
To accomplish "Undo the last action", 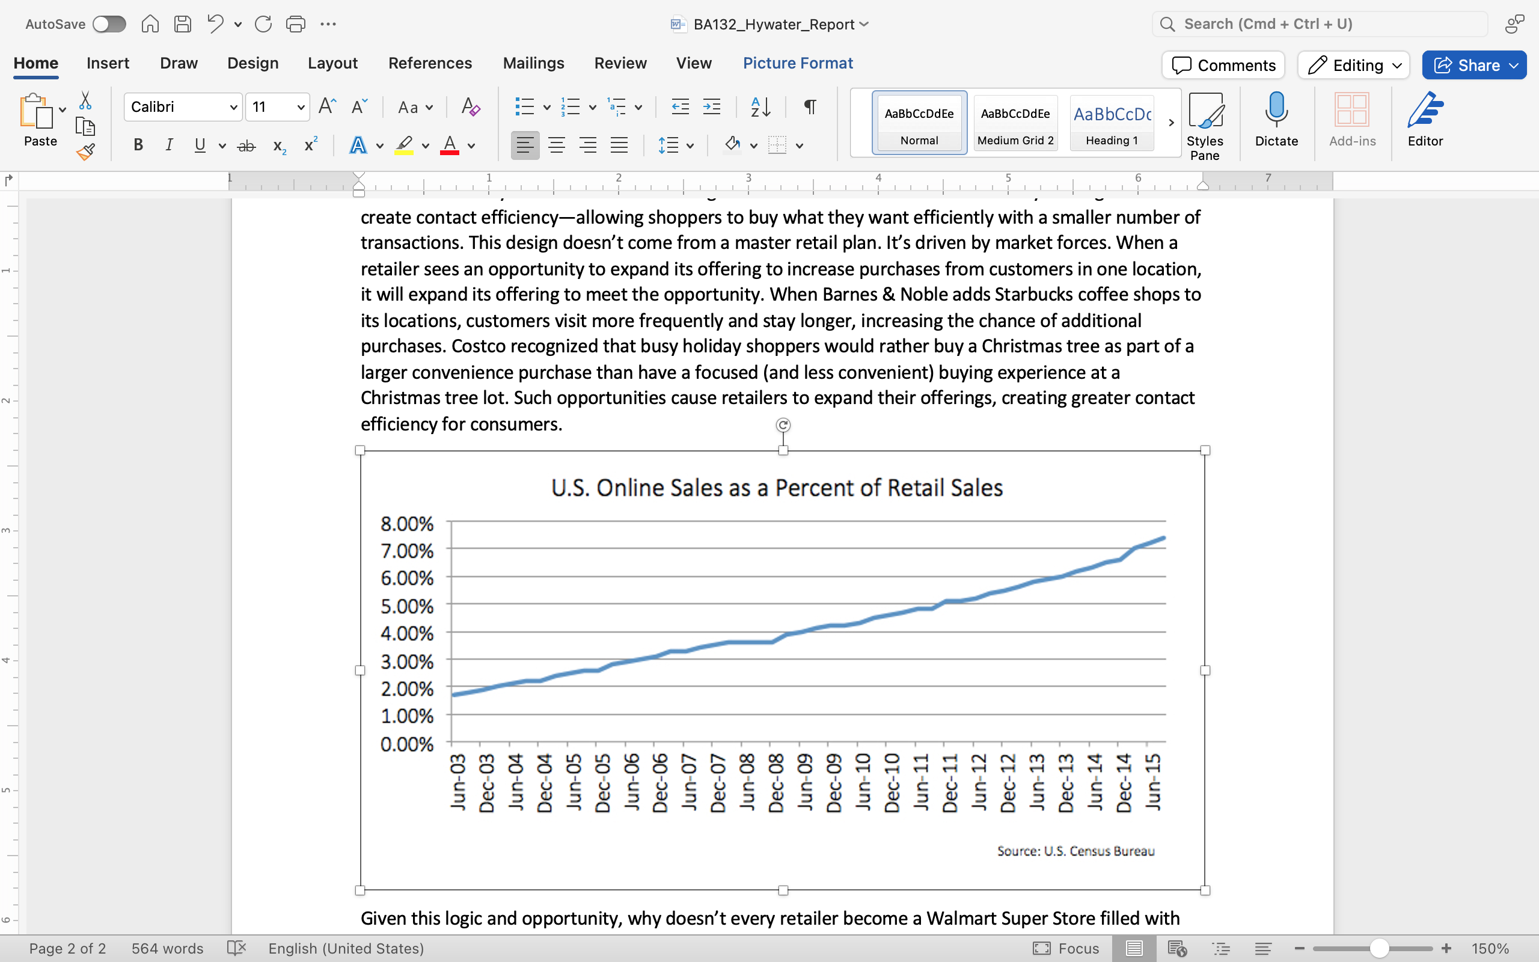I will click(x=215, y=24).
